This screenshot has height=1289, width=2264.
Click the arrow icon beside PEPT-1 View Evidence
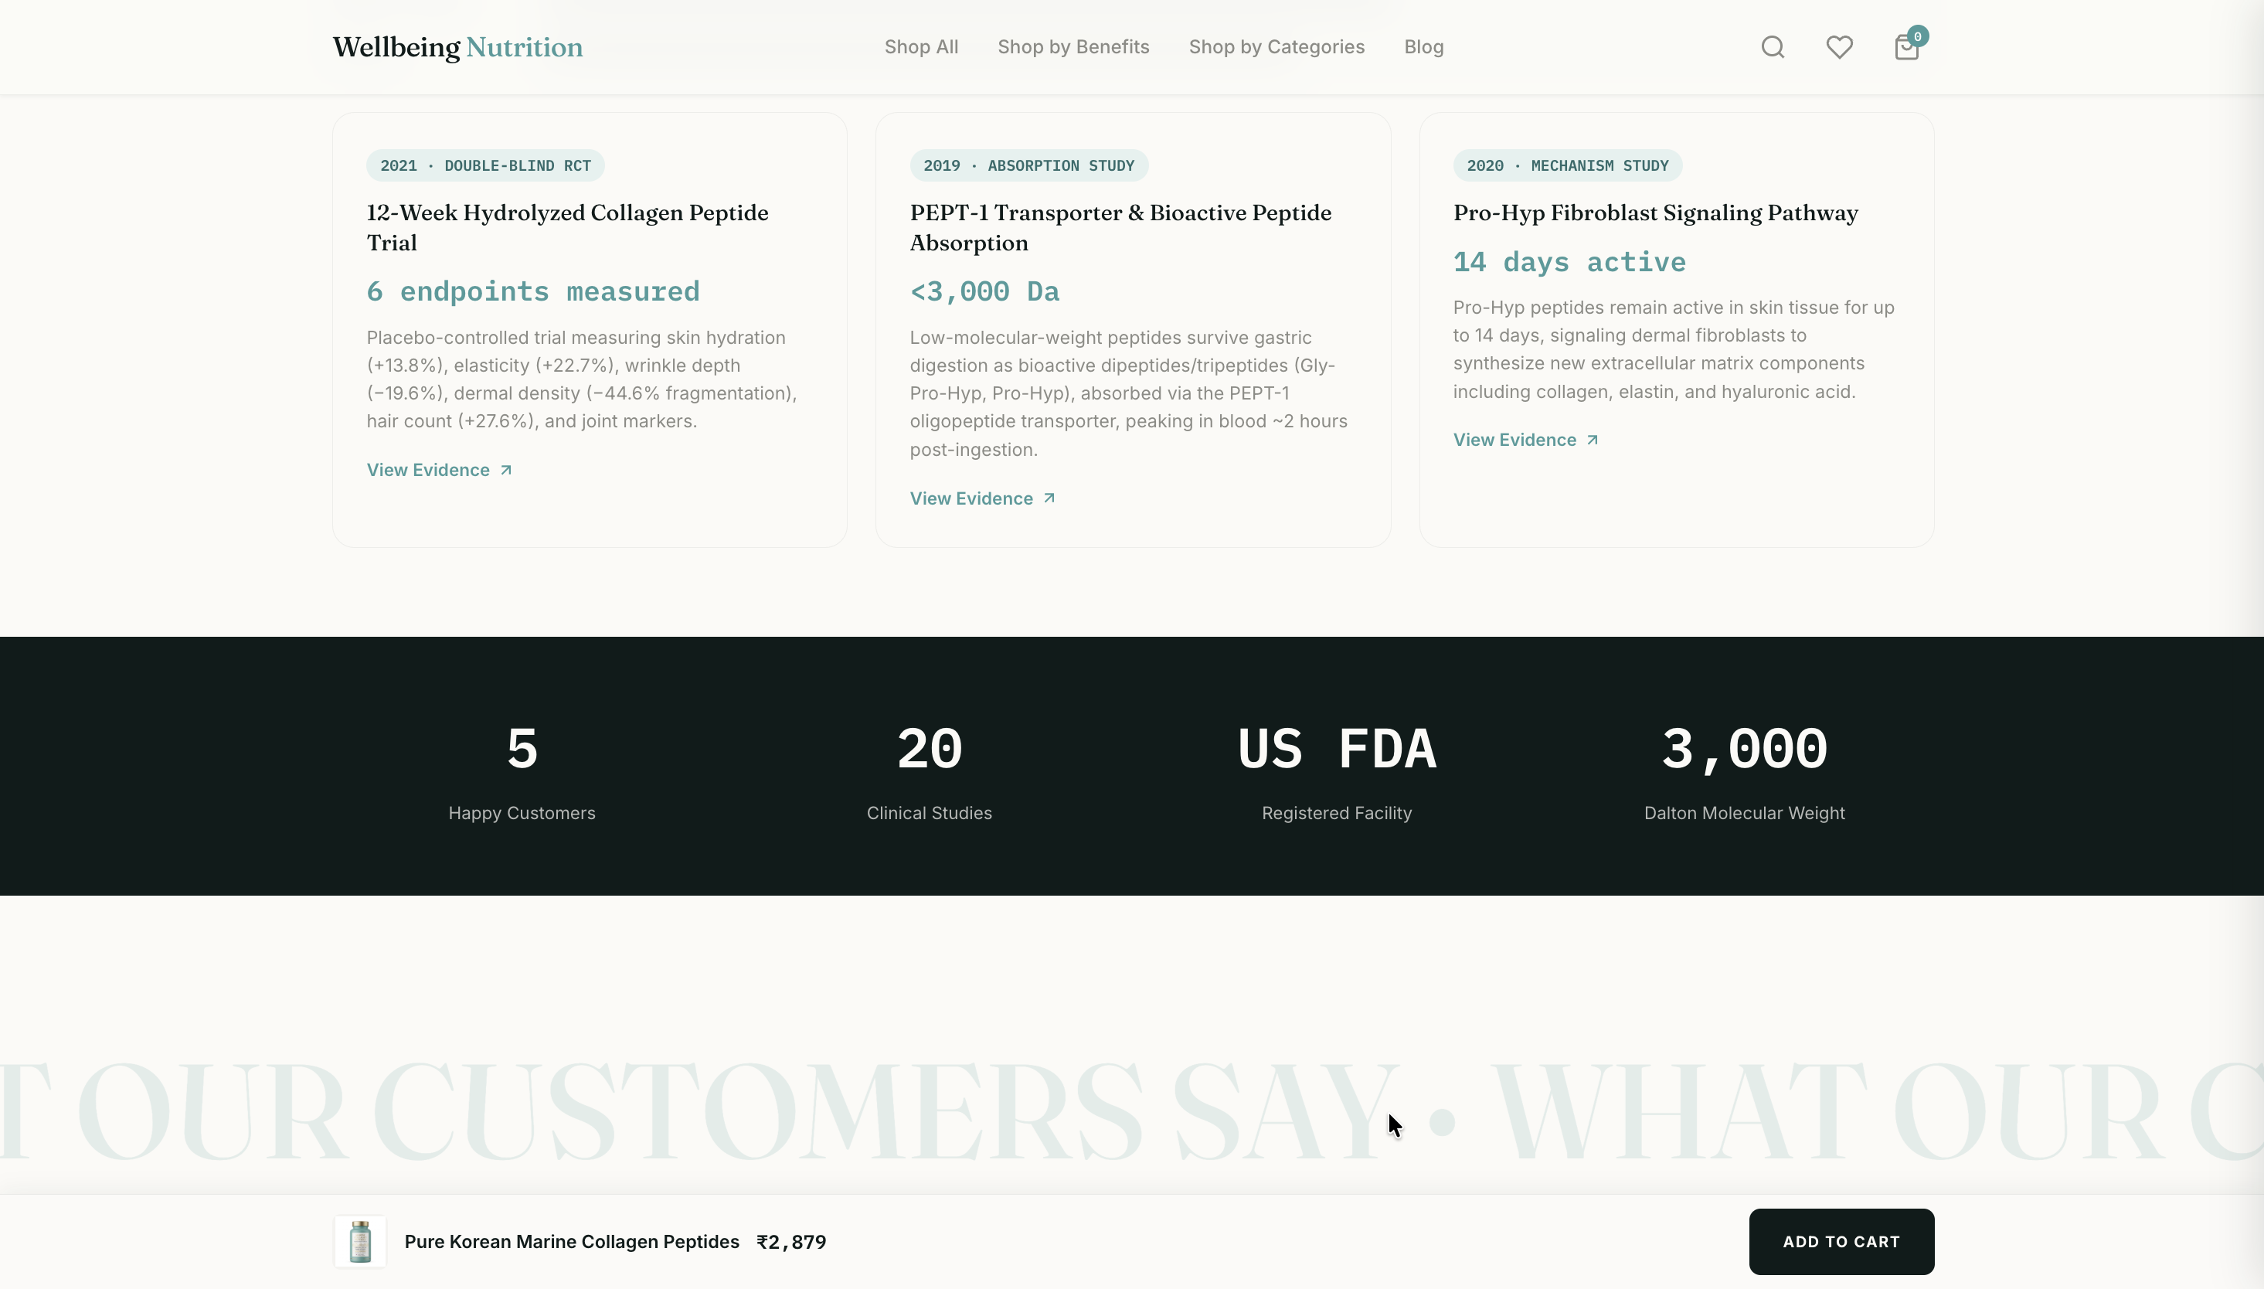click(x=1049, y=498)
